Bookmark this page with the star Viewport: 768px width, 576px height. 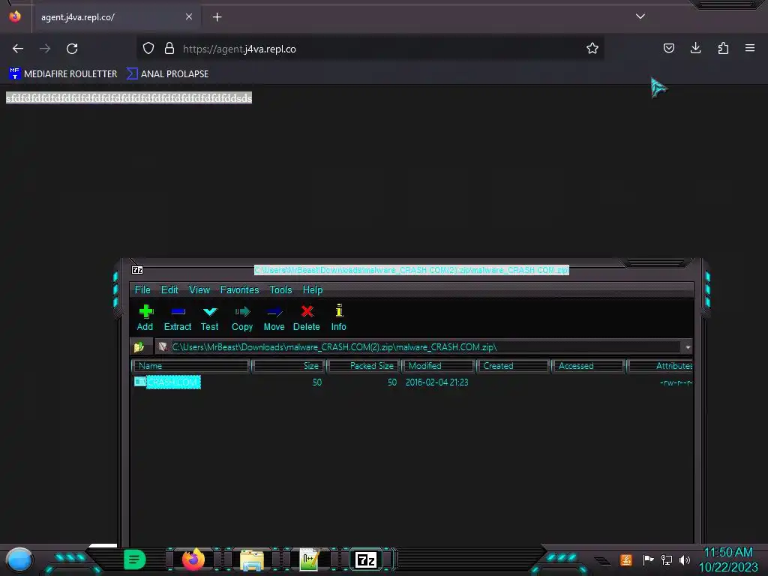click(x=592, y=49)
